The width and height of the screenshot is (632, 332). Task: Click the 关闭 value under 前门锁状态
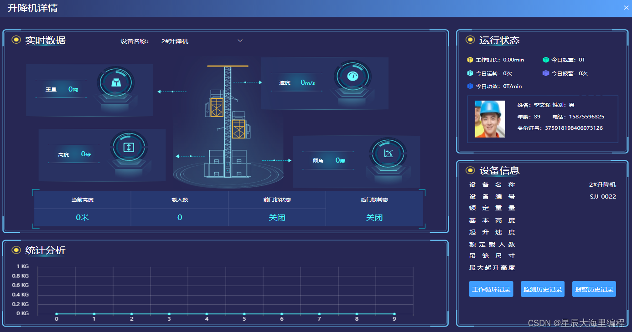pyautogui.click(x=277, y=218)
